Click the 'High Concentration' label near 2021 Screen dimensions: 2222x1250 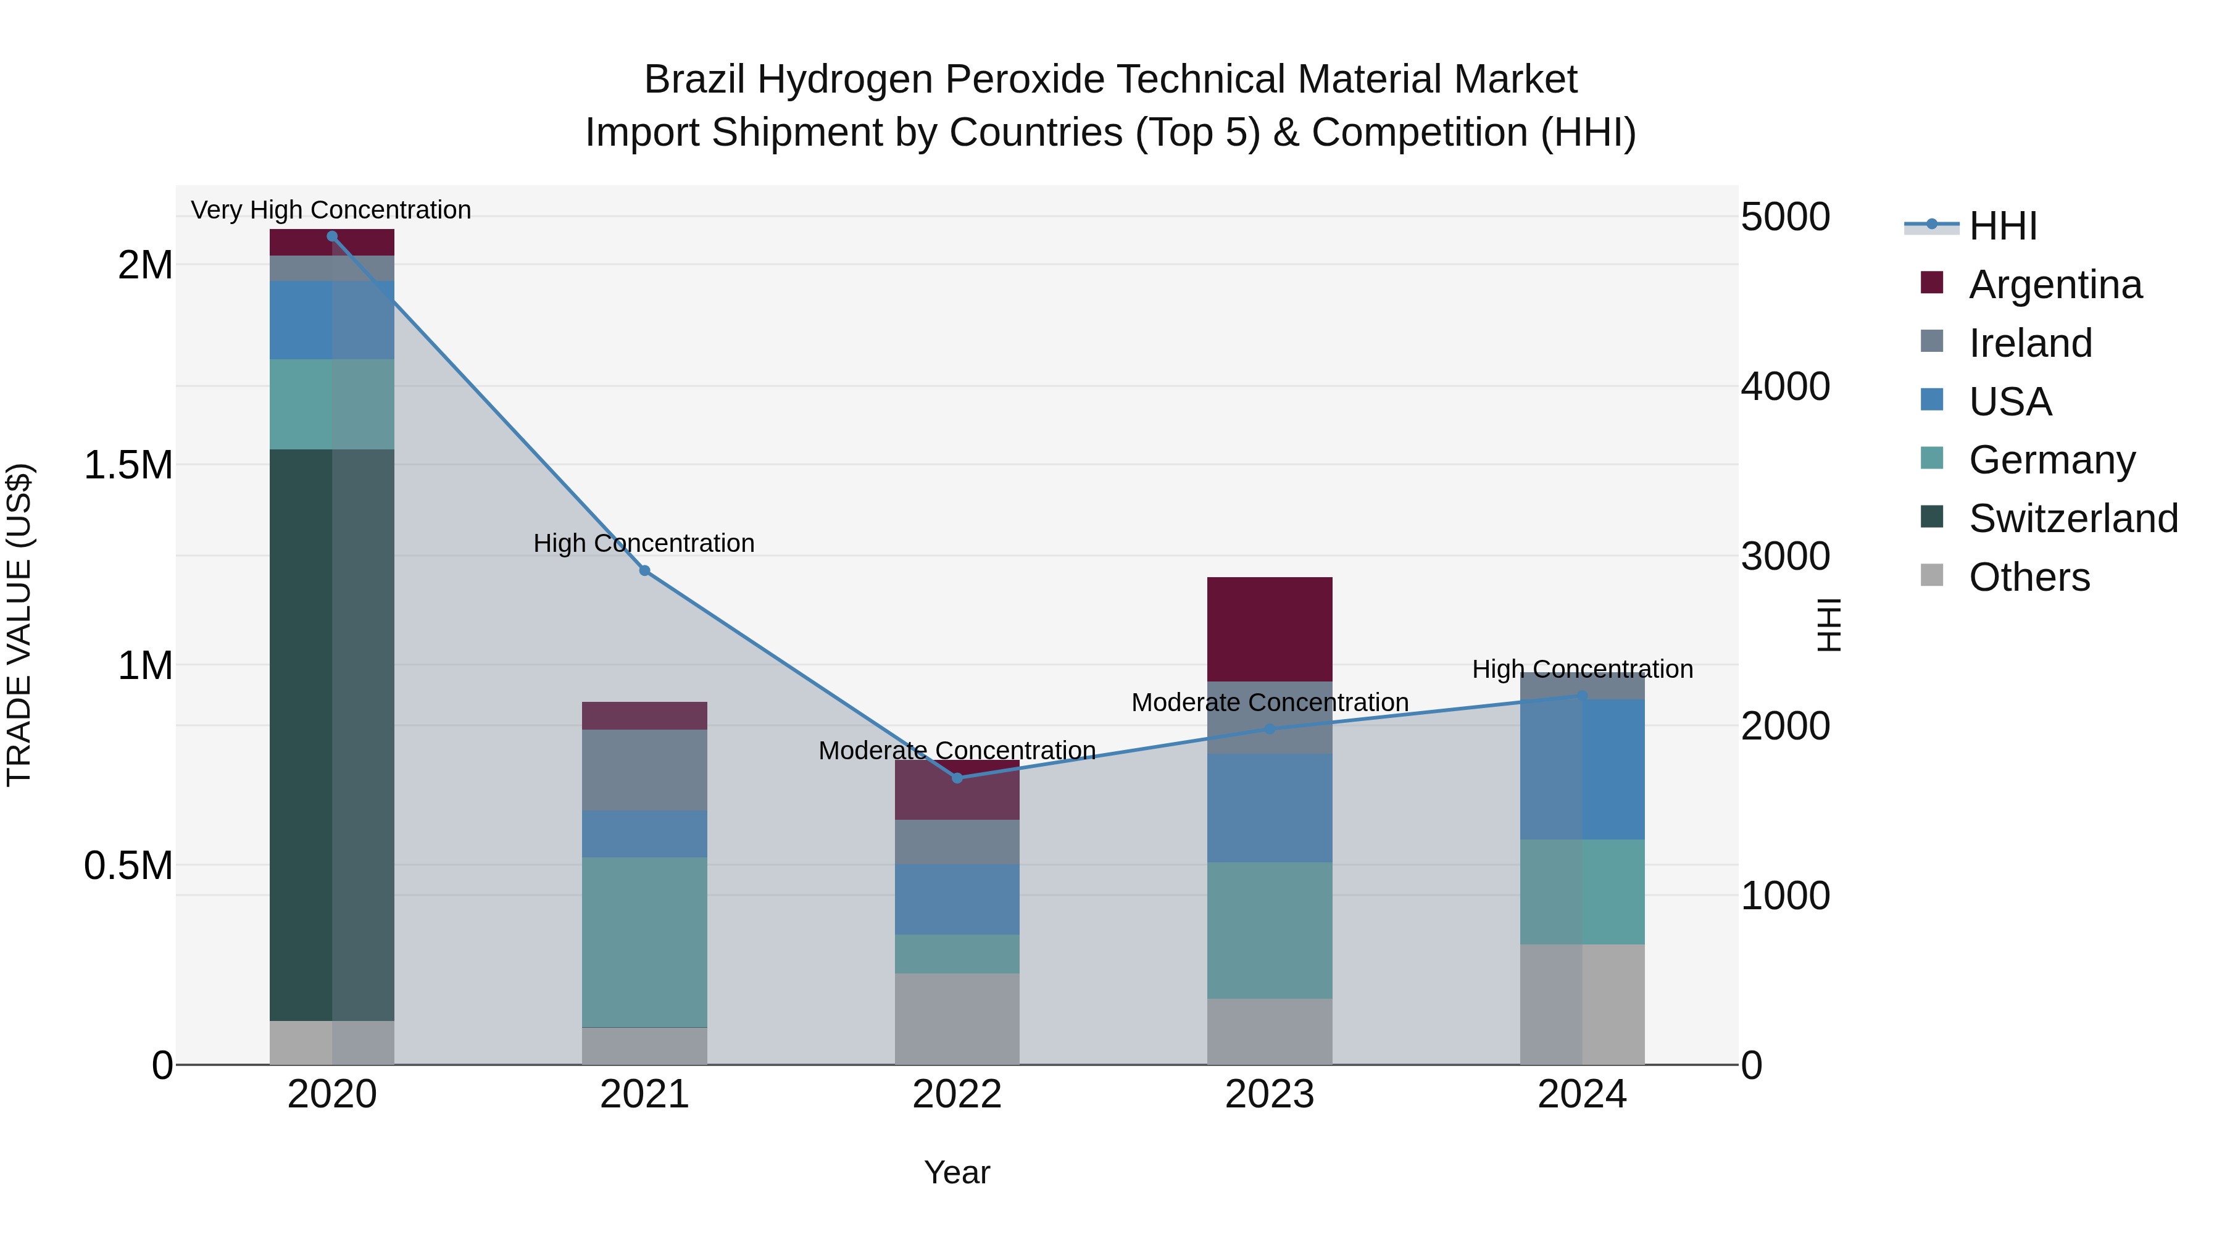click(x=644, y=543)
